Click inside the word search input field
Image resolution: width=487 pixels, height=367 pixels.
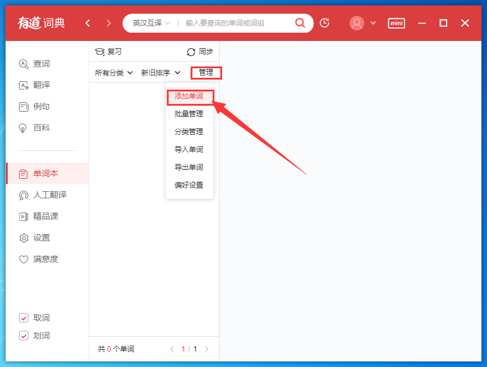[x=232, y=23]
